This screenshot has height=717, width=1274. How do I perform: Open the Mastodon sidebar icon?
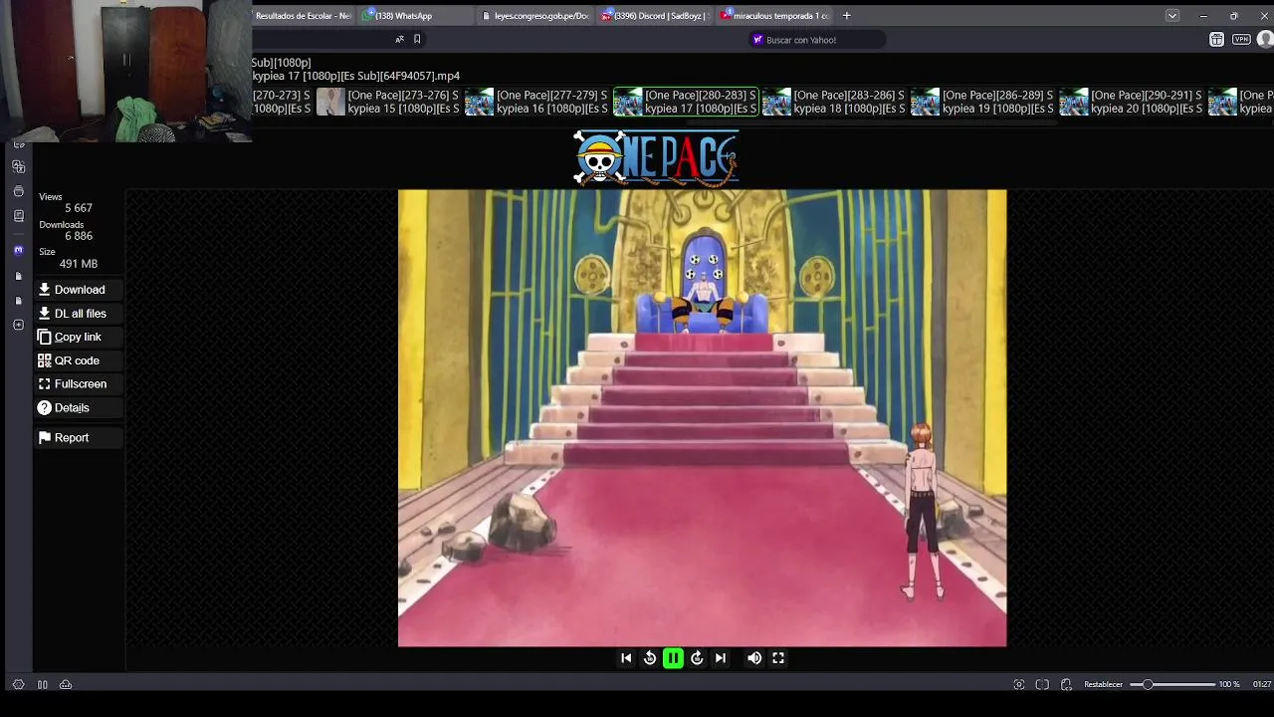(x=19, y=251)
